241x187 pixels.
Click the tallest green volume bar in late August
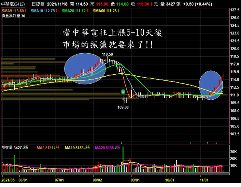(x=123, y=159)
